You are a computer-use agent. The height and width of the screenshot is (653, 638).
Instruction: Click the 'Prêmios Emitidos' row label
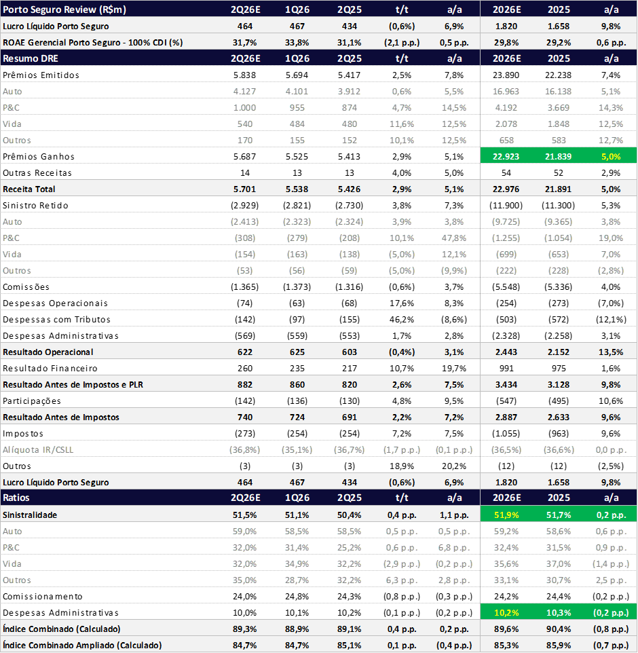41,75
